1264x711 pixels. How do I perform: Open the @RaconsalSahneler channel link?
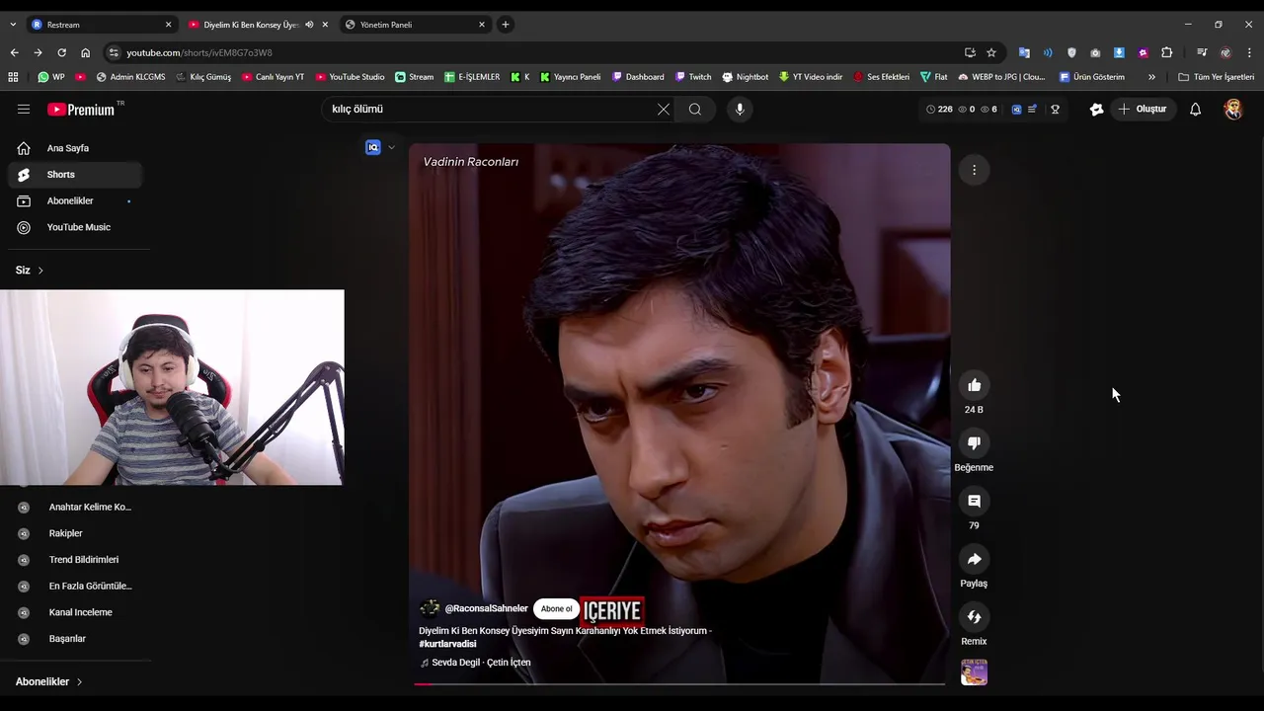486,609
